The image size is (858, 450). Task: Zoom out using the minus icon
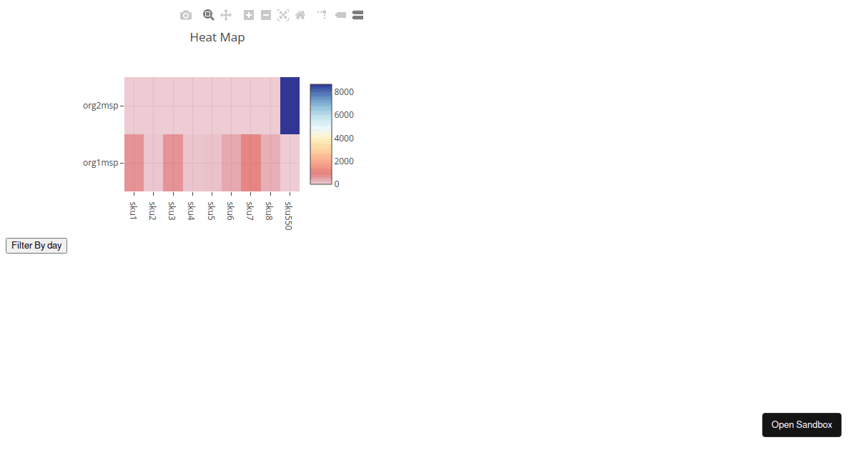click(265, 14)
